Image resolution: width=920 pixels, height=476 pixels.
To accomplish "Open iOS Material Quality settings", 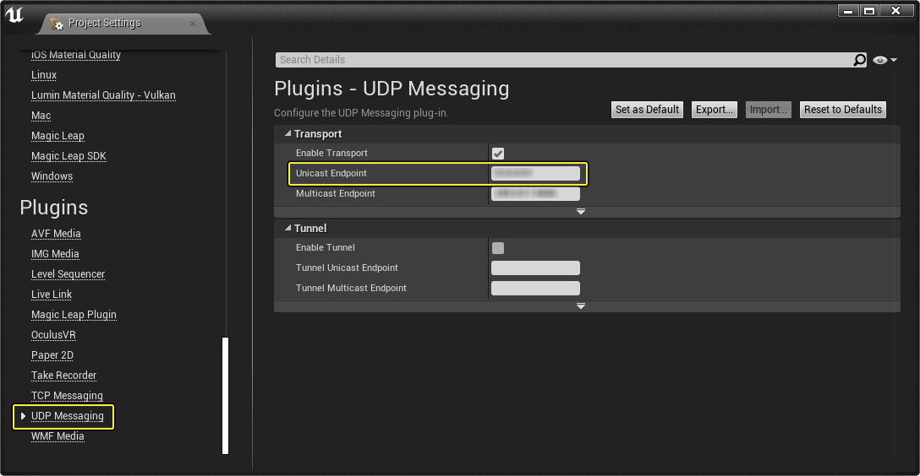I will [x=76, y=55].
